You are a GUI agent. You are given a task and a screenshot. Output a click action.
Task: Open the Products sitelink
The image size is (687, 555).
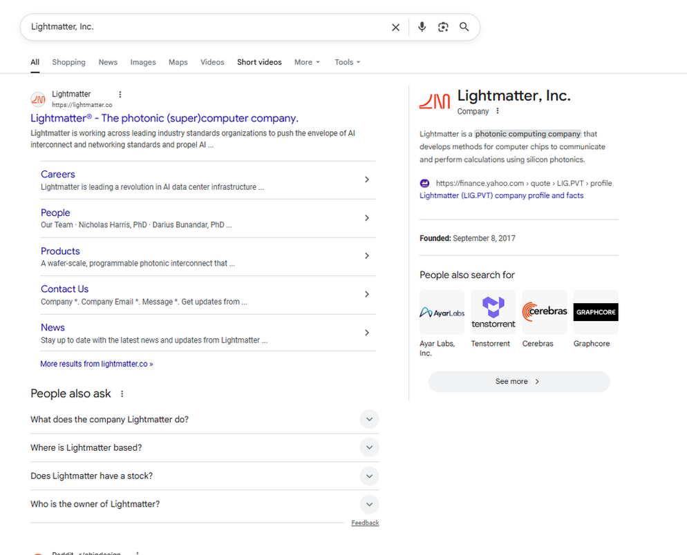coord(60,251)
